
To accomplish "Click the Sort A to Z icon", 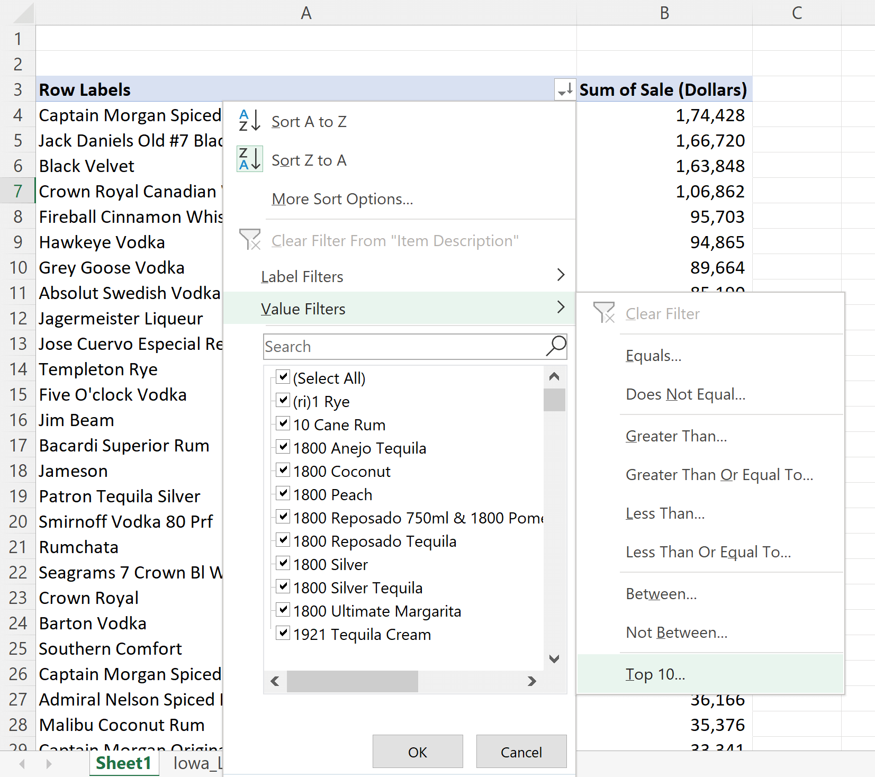I will [249, 121].
